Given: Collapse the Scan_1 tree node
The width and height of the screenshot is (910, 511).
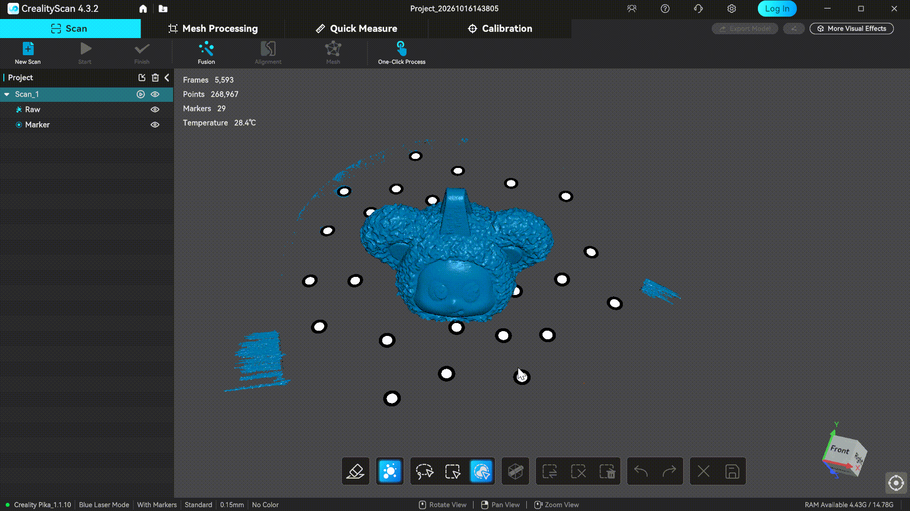Looking at the screenshot, I should 7,94.
